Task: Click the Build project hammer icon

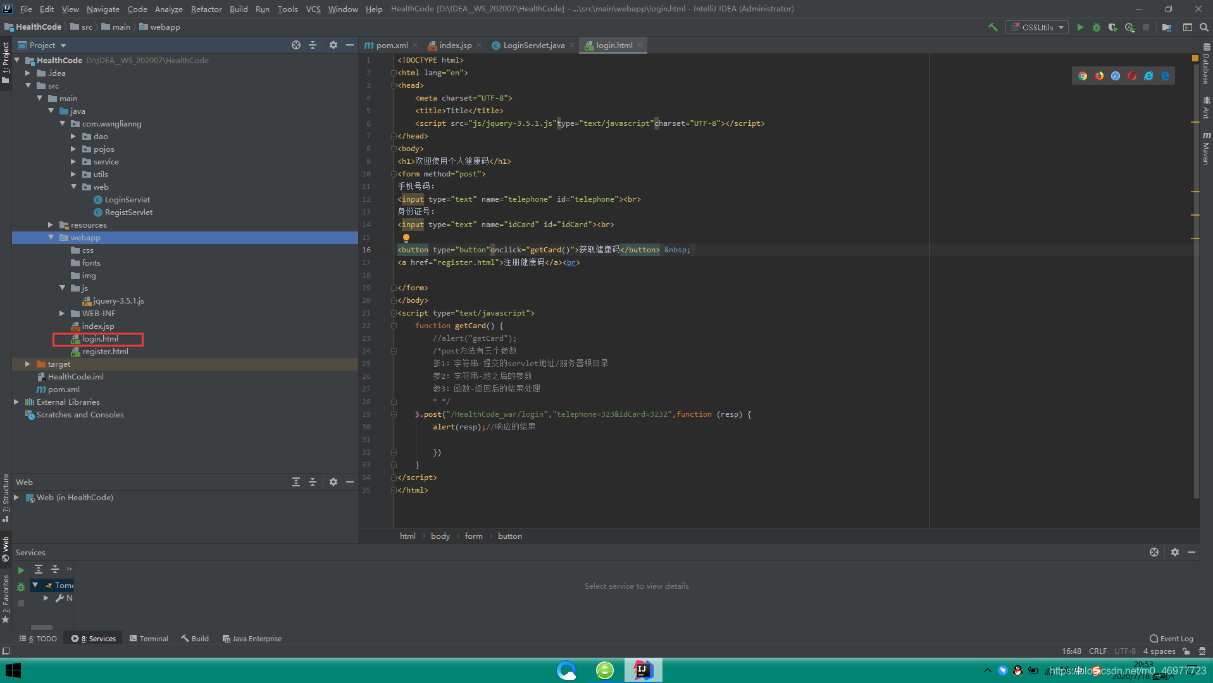Action: (993, 27)
